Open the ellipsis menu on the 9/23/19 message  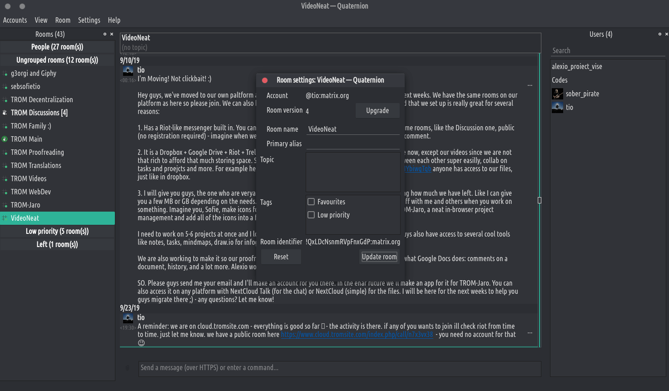[530, 333]
